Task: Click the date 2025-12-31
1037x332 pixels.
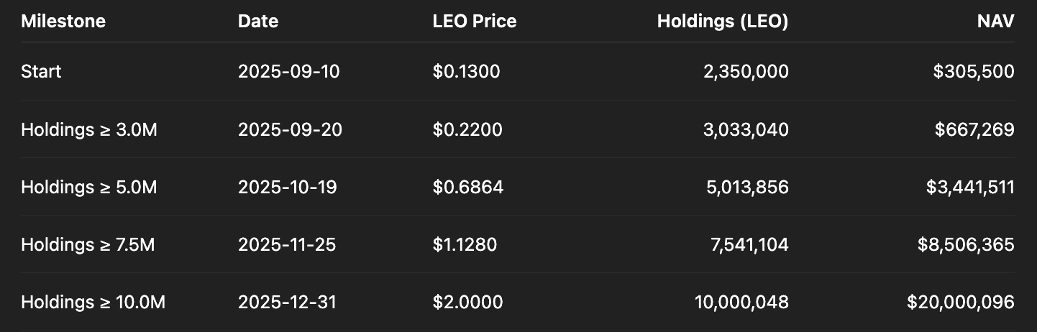Action: pos(288,303)
